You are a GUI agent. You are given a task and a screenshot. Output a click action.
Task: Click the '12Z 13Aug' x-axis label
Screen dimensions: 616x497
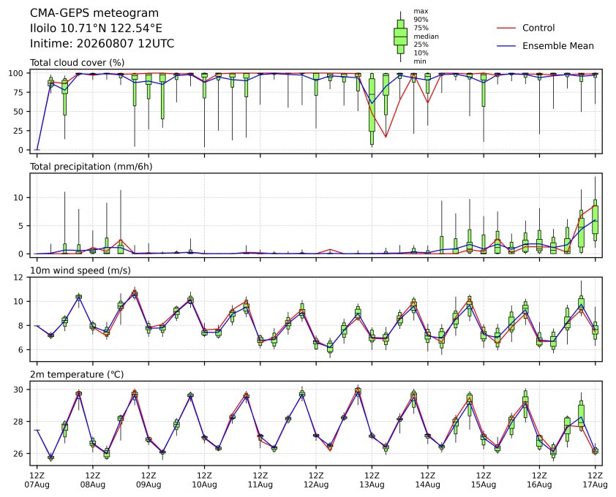[x=372, y=480]
